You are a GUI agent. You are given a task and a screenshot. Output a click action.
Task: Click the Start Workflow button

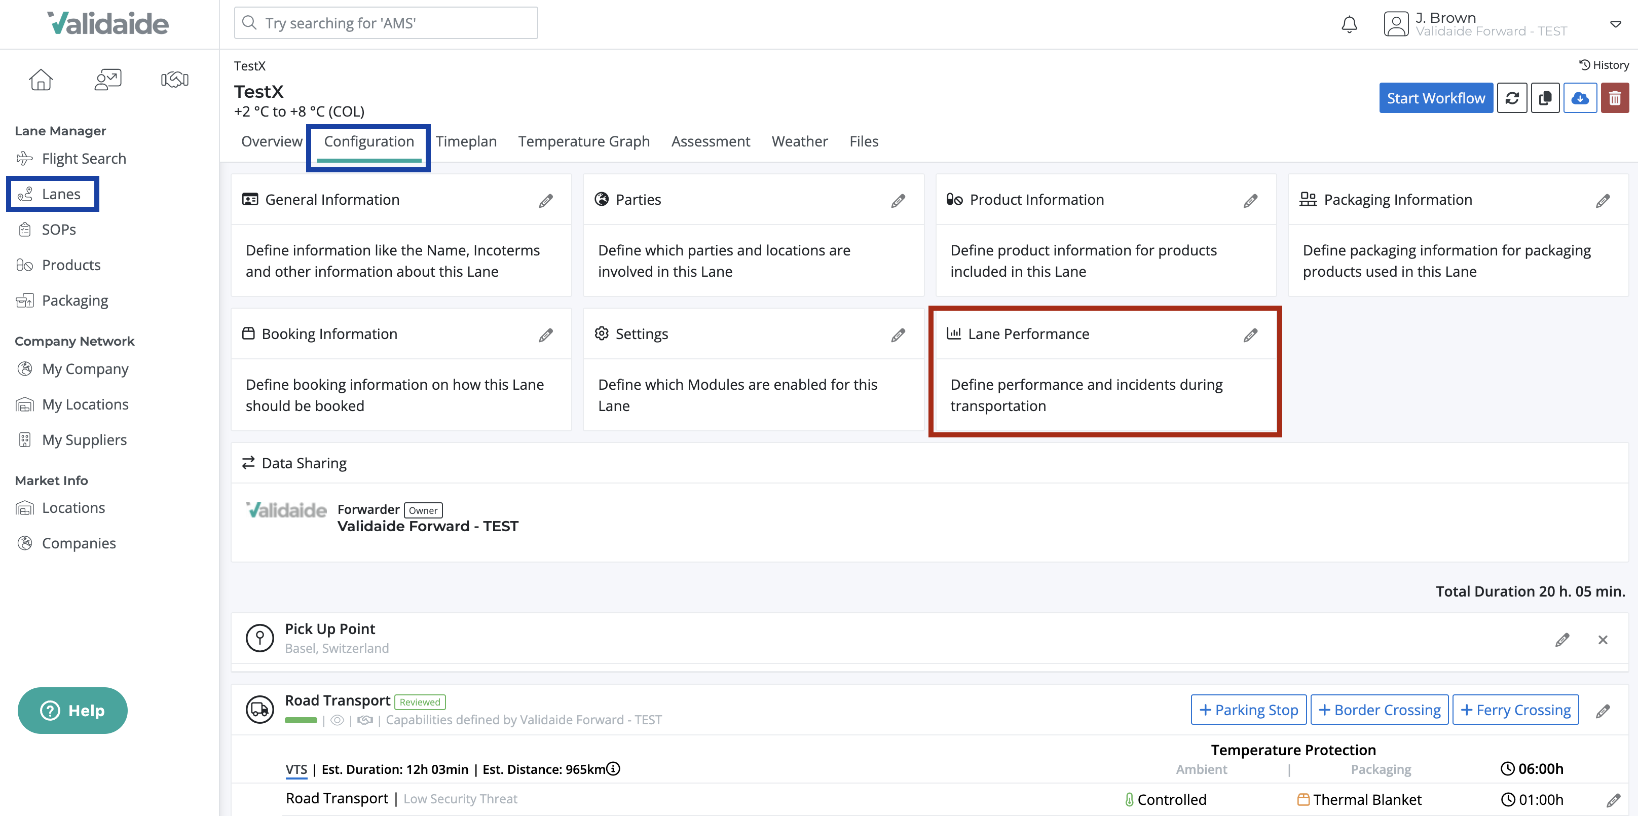pos(1436,97)
